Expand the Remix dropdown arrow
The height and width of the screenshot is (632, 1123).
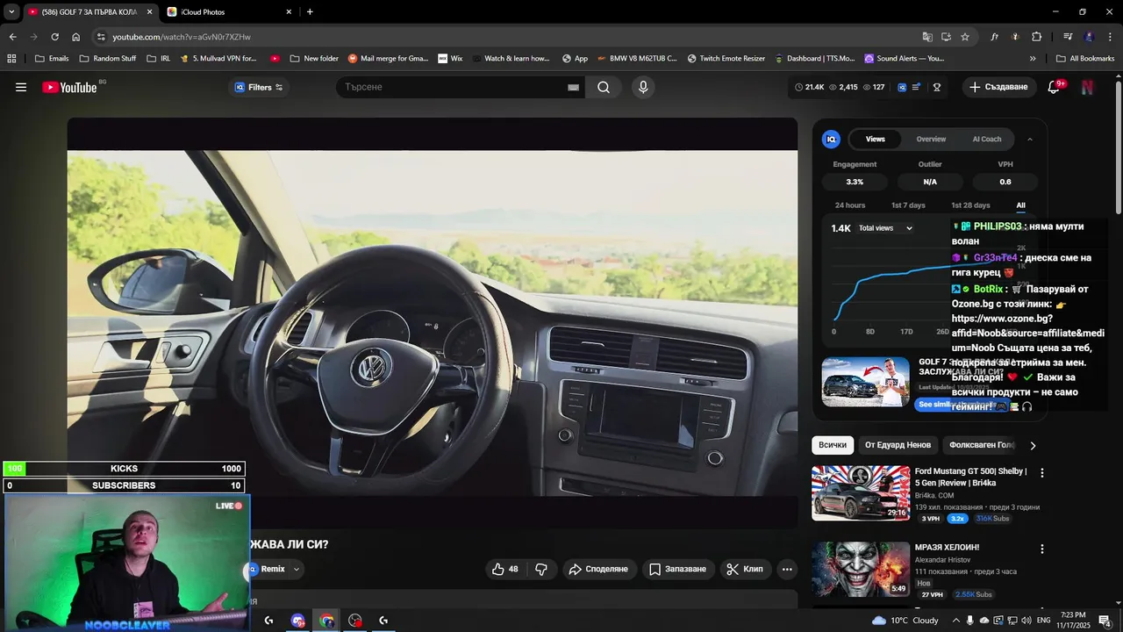[297, 569]
